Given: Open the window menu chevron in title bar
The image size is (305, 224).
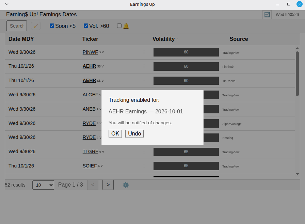Looking at the screenshot, I should (7, 4).
